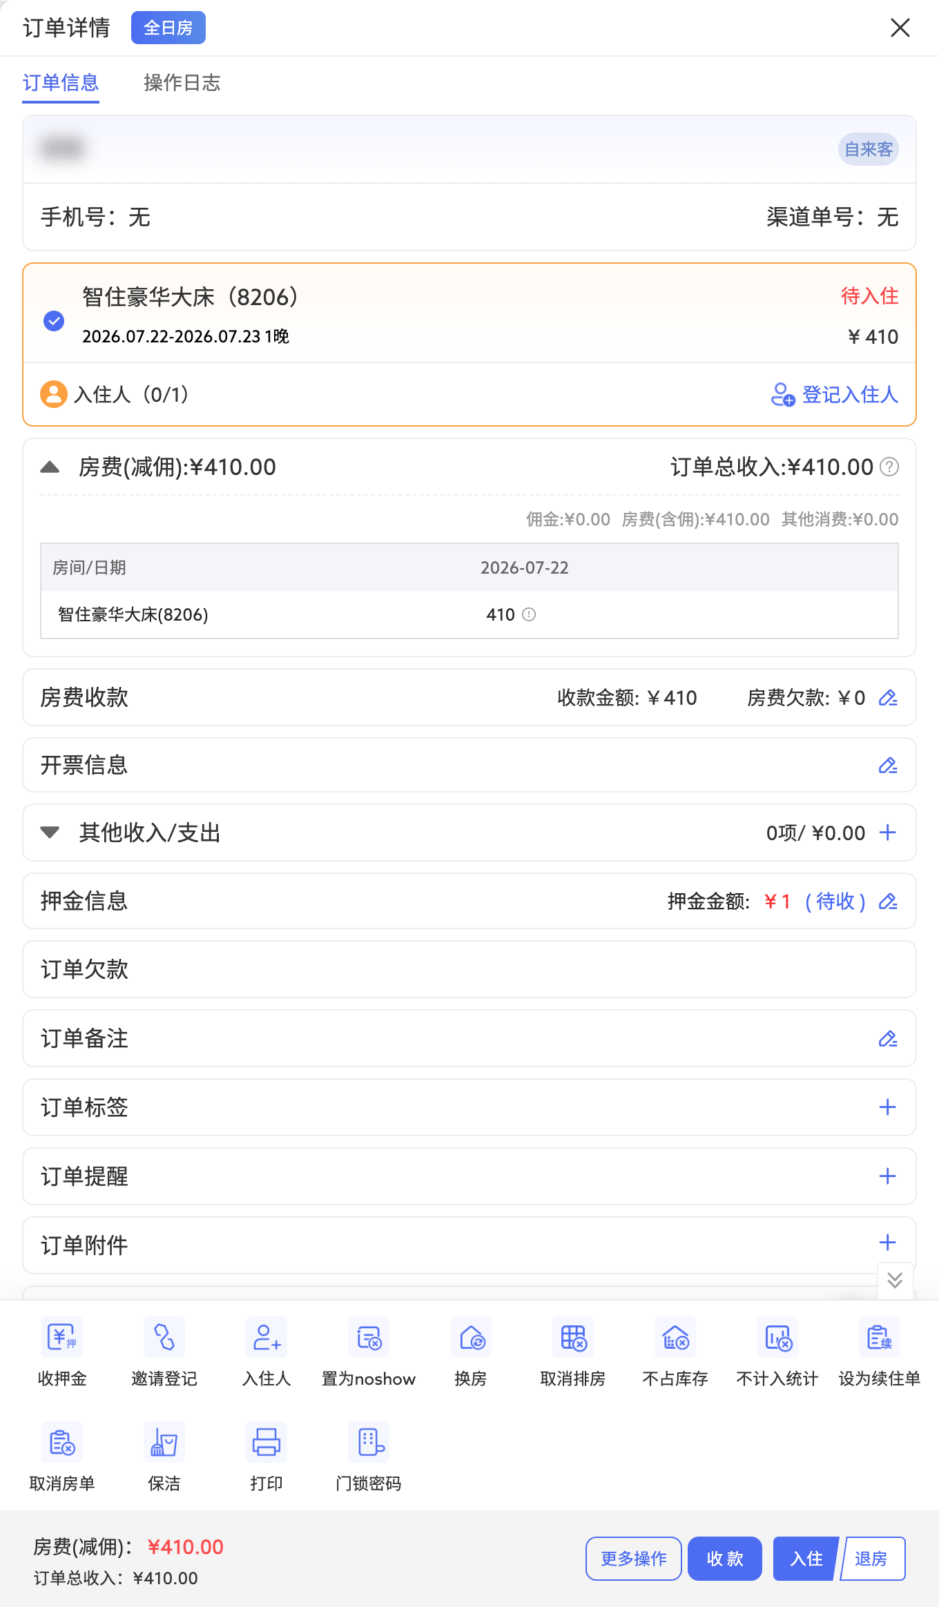The height and width of the screenshot is (1607, 939).
Task: Select the 入住人 guest icon in toolbar
Action: pos(267,1338)
